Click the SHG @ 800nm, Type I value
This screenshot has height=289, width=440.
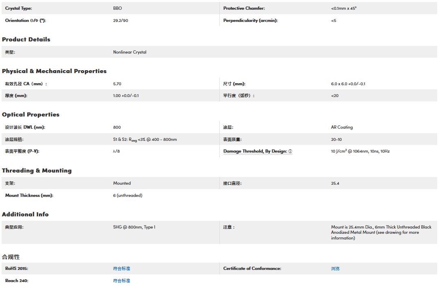(x=134, y=227)
